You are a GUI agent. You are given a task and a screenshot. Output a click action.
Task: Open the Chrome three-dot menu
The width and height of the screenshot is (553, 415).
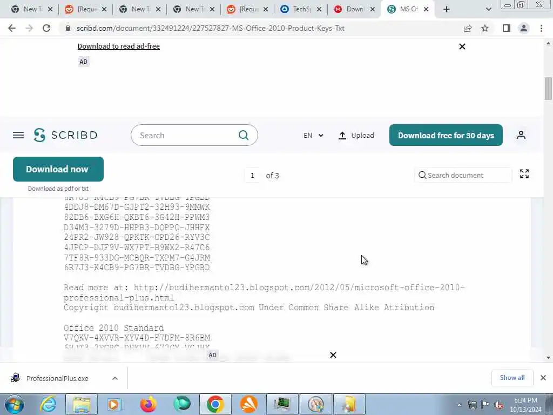click(541, 28)
